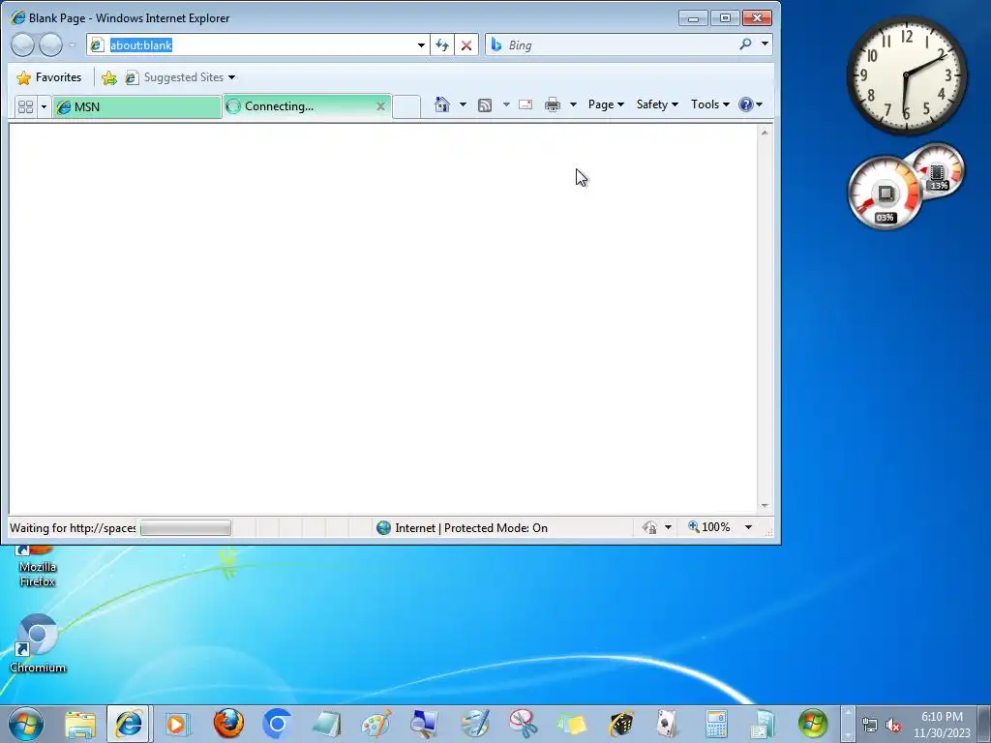This screenshot has height=743, width=991.
Task: Click the red Stop loading icon
Action: point(465,45)
